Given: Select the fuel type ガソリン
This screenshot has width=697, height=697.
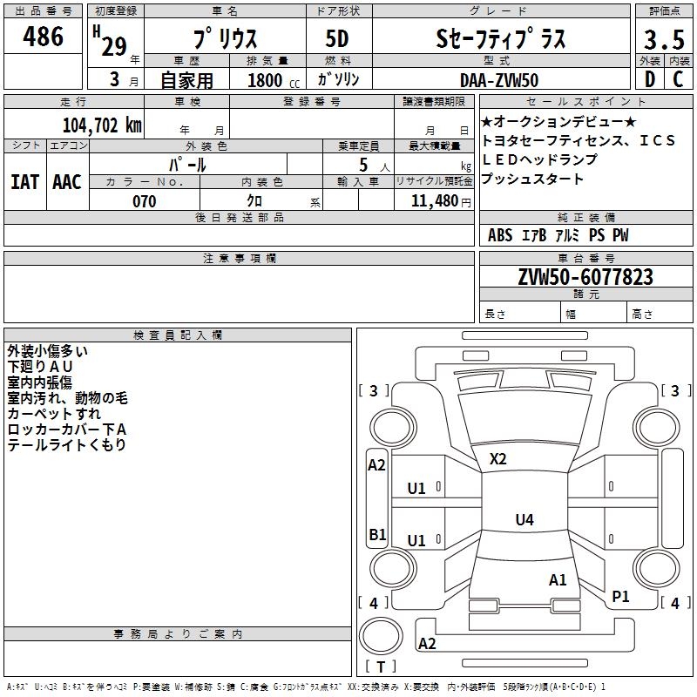Looking at the screenshot, I should tap(338, 79).
